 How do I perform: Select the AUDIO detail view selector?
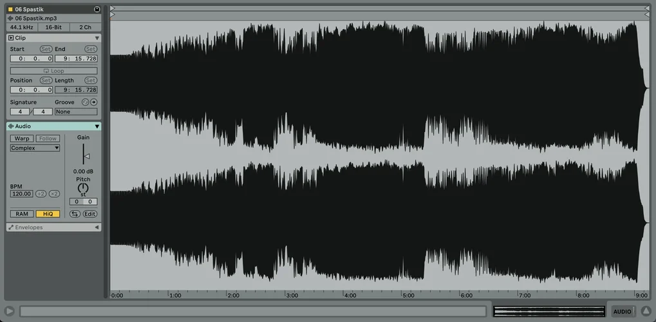(624, 311)
